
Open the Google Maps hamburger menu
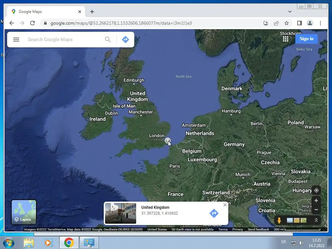16,40
